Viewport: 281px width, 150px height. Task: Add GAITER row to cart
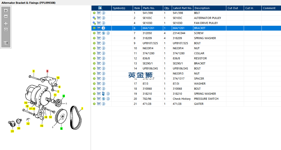click(99, 104)
